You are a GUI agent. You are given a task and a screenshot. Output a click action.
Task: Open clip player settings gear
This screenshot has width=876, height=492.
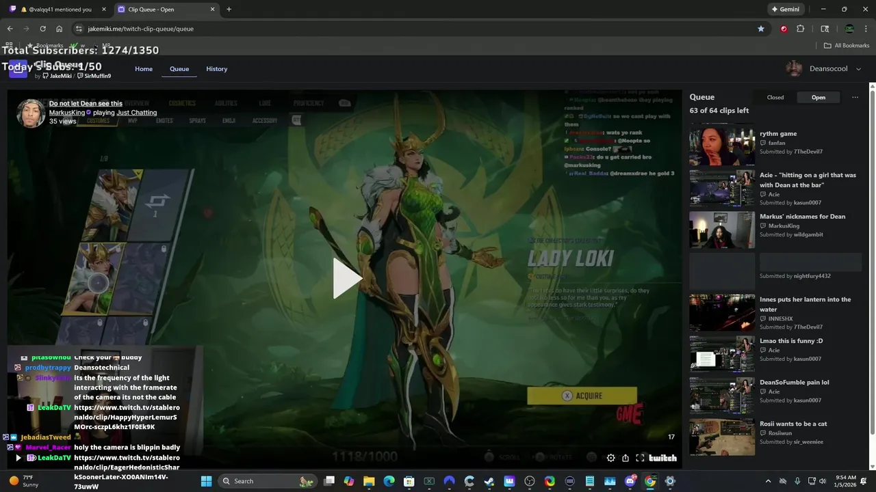click(611, 459)
